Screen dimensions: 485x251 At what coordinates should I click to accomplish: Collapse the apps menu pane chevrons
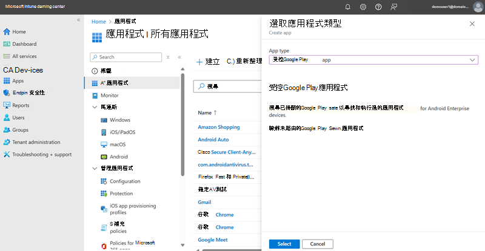(x=179, y=57)
